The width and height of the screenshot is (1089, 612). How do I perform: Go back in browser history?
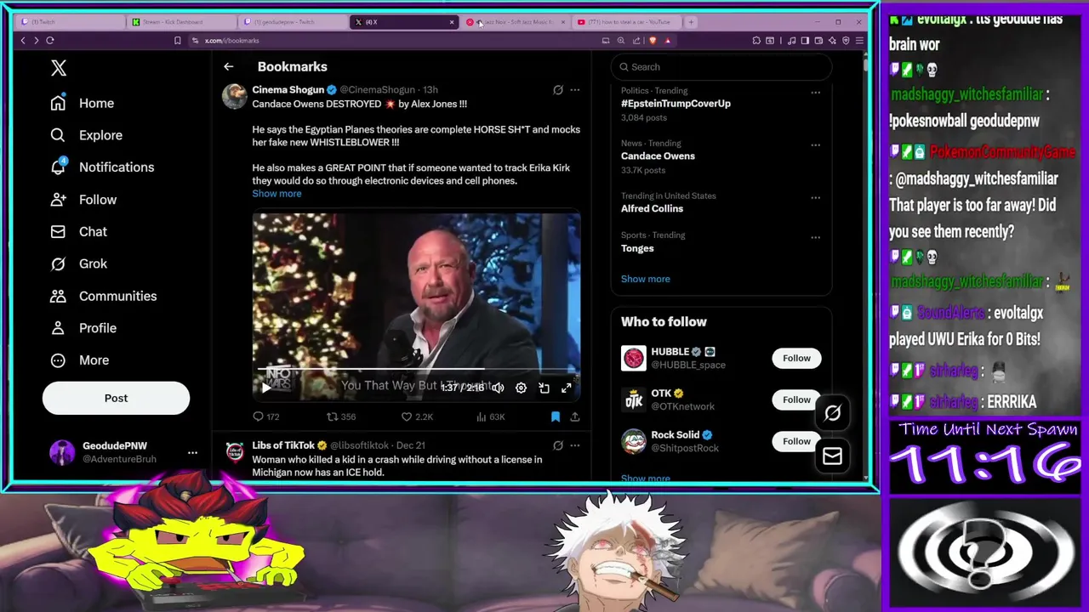tap(23, 40)
